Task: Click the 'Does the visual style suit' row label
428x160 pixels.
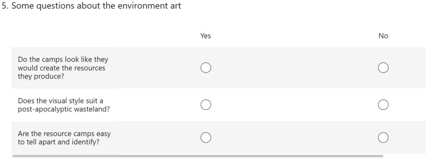Action: 64,105
